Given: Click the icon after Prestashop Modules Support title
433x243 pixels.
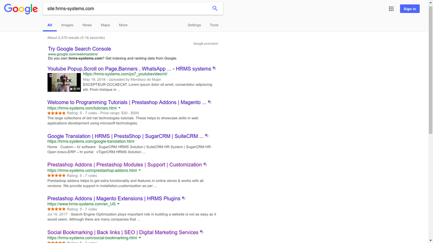Looking at the screenshot, I should (205, 164).
